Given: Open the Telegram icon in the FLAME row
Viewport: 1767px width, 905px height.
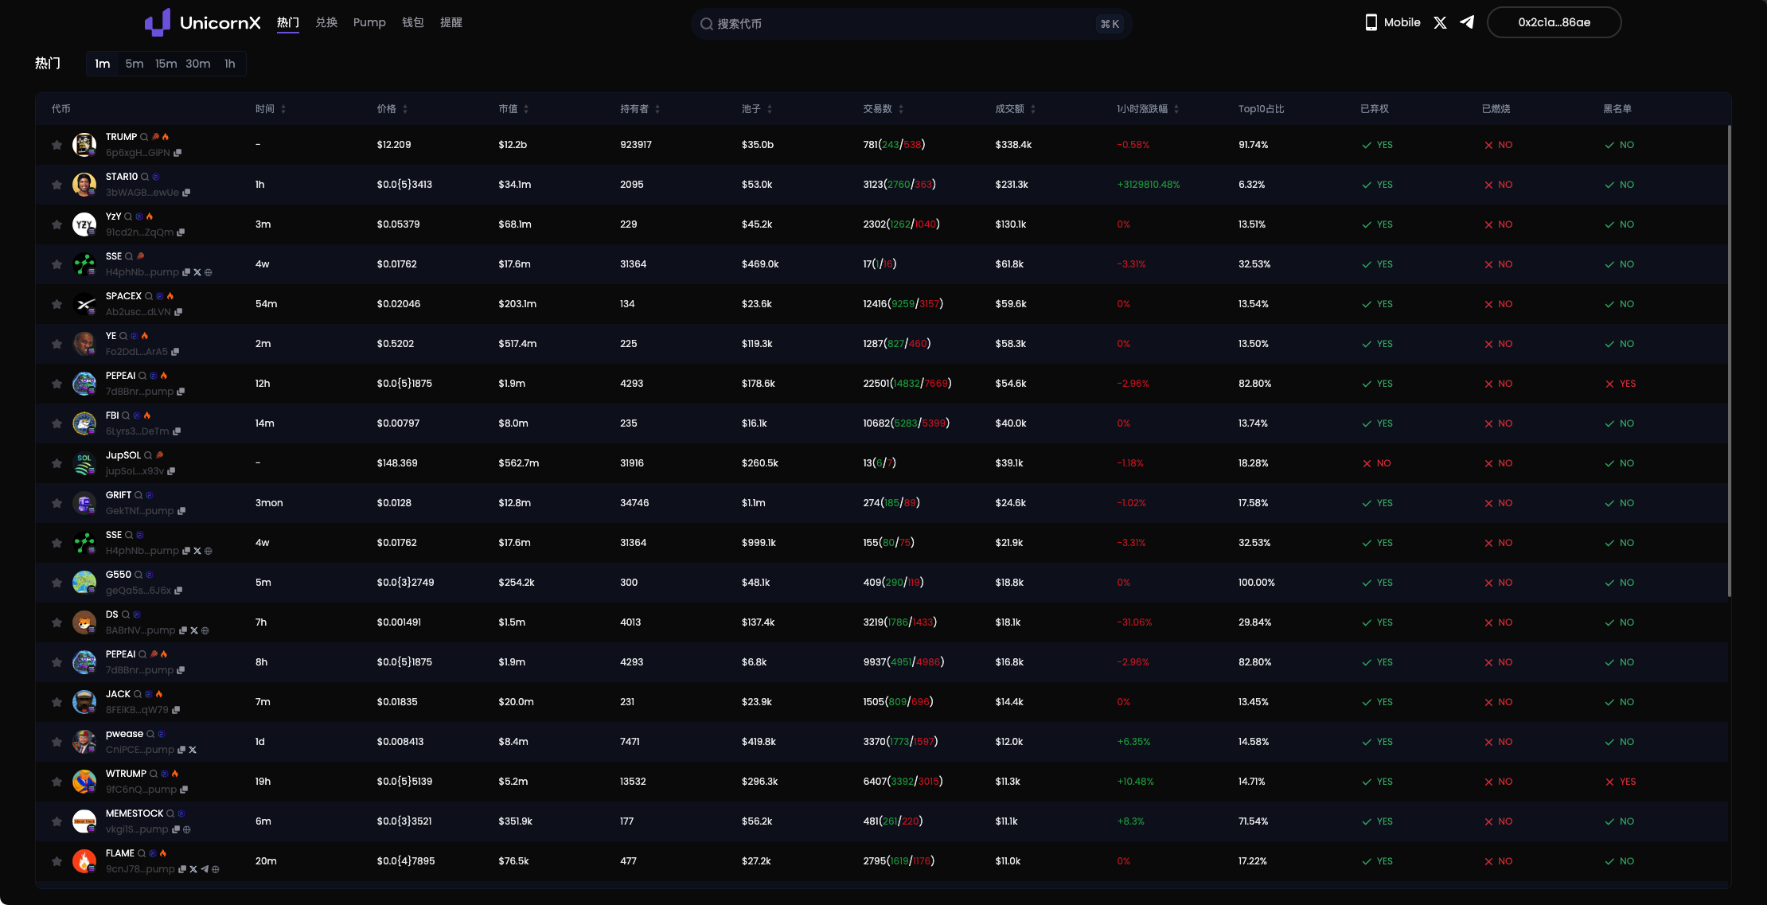Looking at the screenshot, I should [205, 869].
